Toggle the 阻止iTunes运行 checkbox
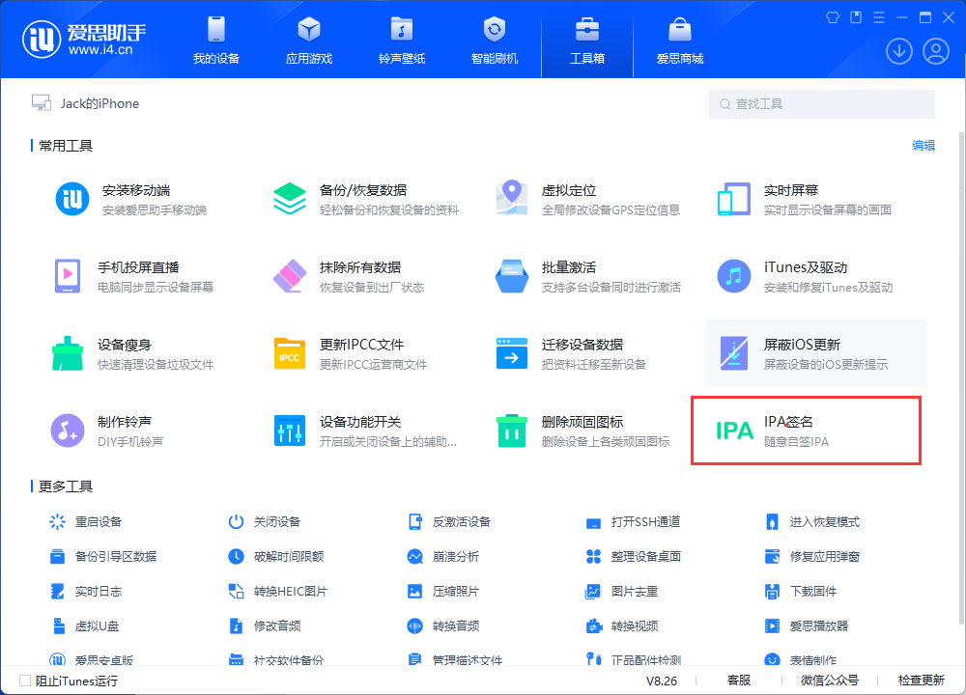The height and width of the screenshot is (695, 966). (25, 681)
